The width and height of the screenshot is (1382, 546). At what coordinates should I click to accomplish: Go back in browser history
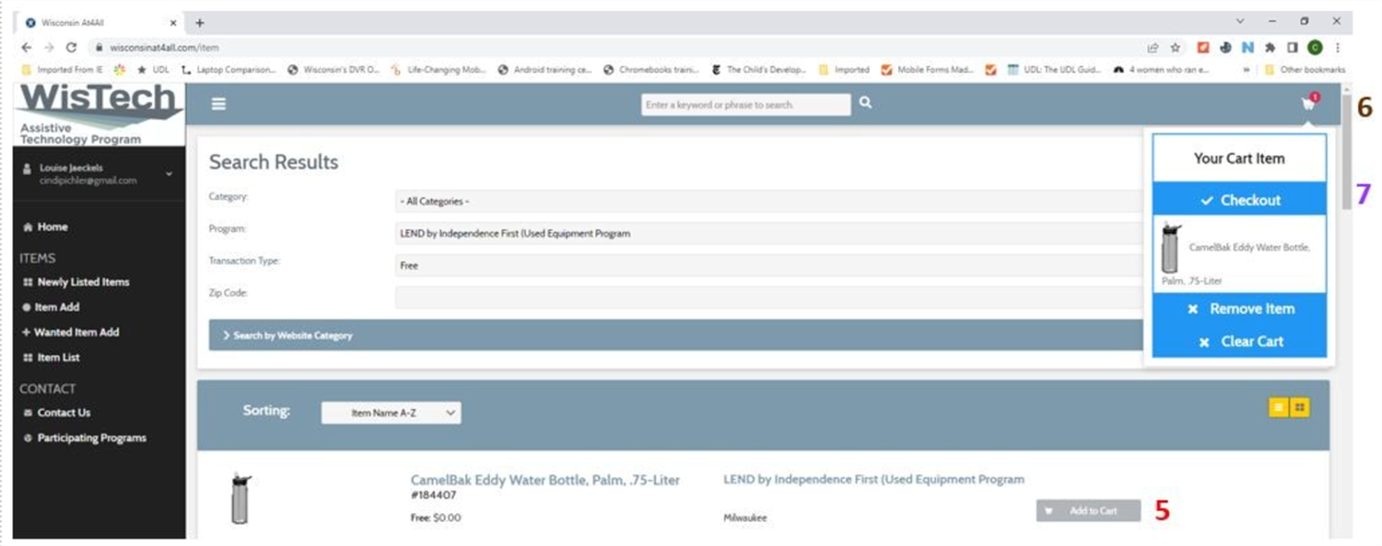(26, 47)
